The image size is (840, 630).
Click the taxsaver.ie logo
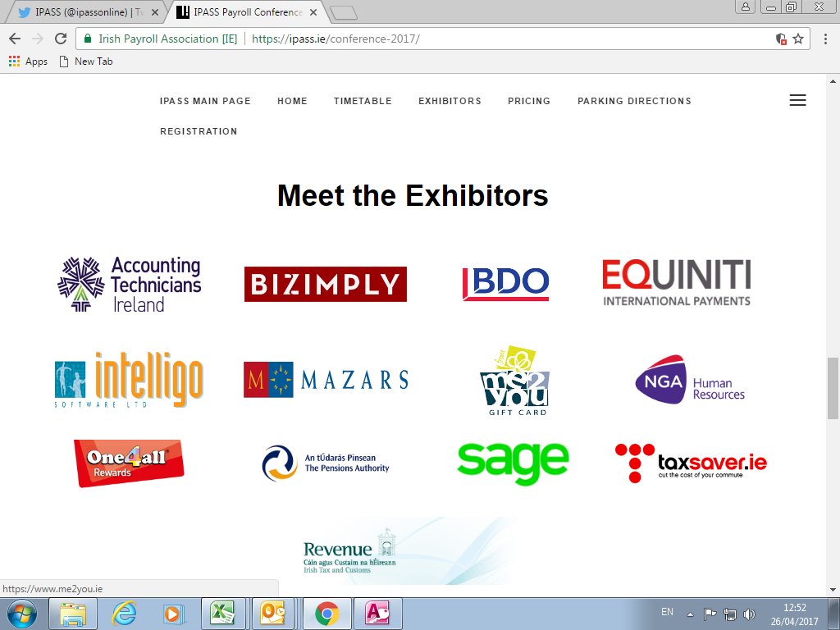click(691, 463)
